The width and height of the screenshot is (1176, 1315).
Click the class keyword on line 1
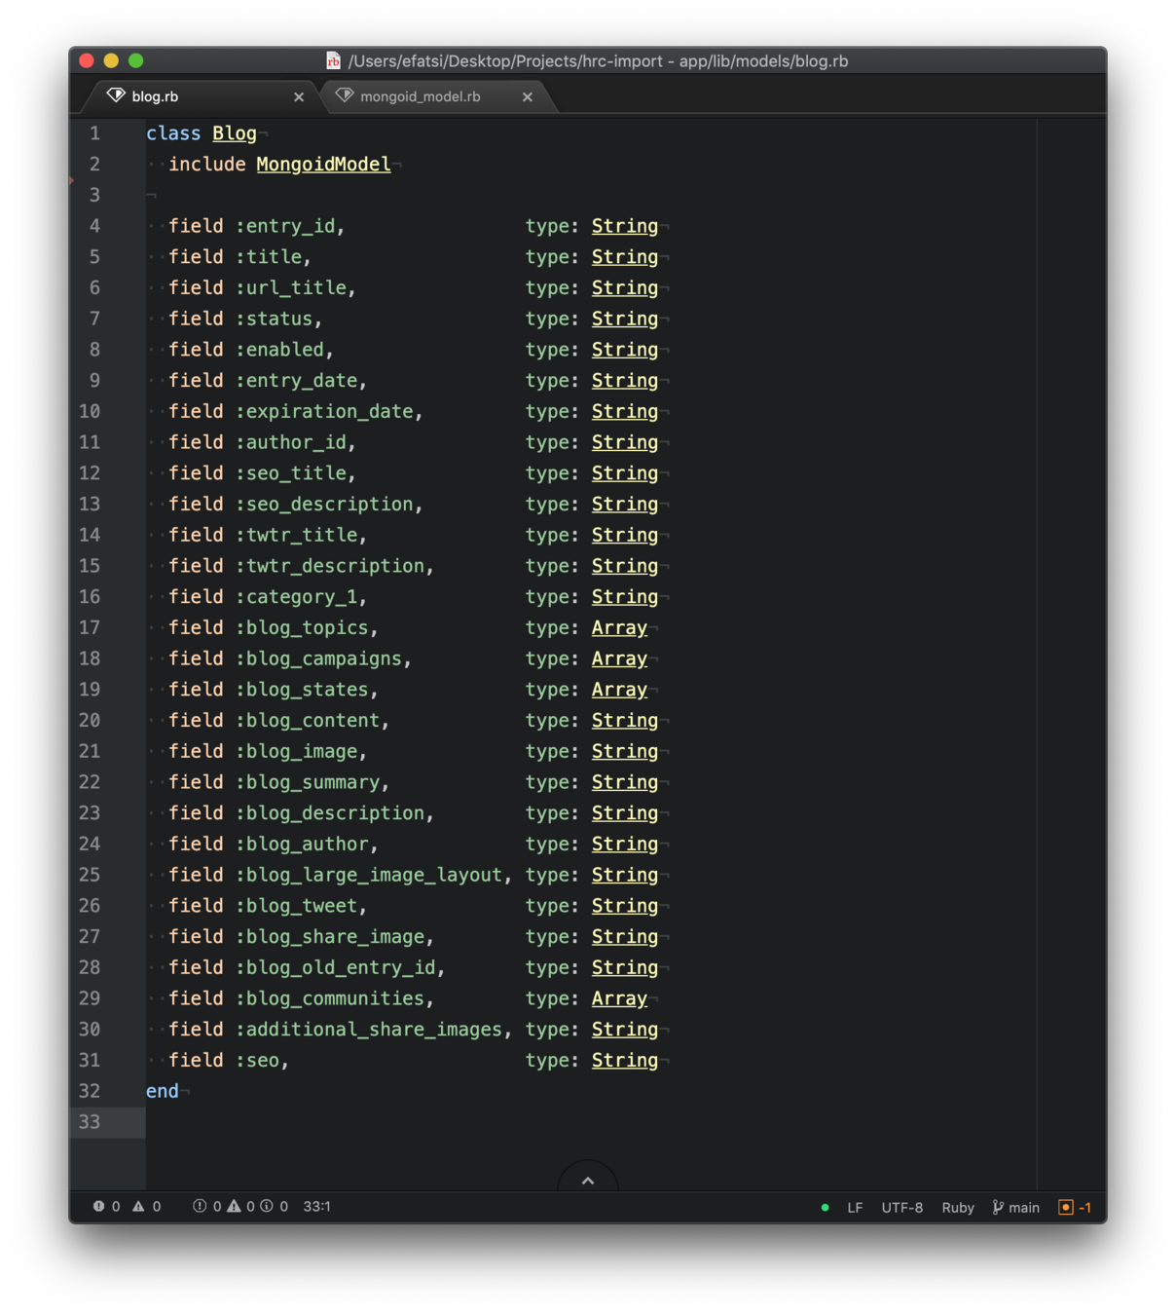(173, 133)
